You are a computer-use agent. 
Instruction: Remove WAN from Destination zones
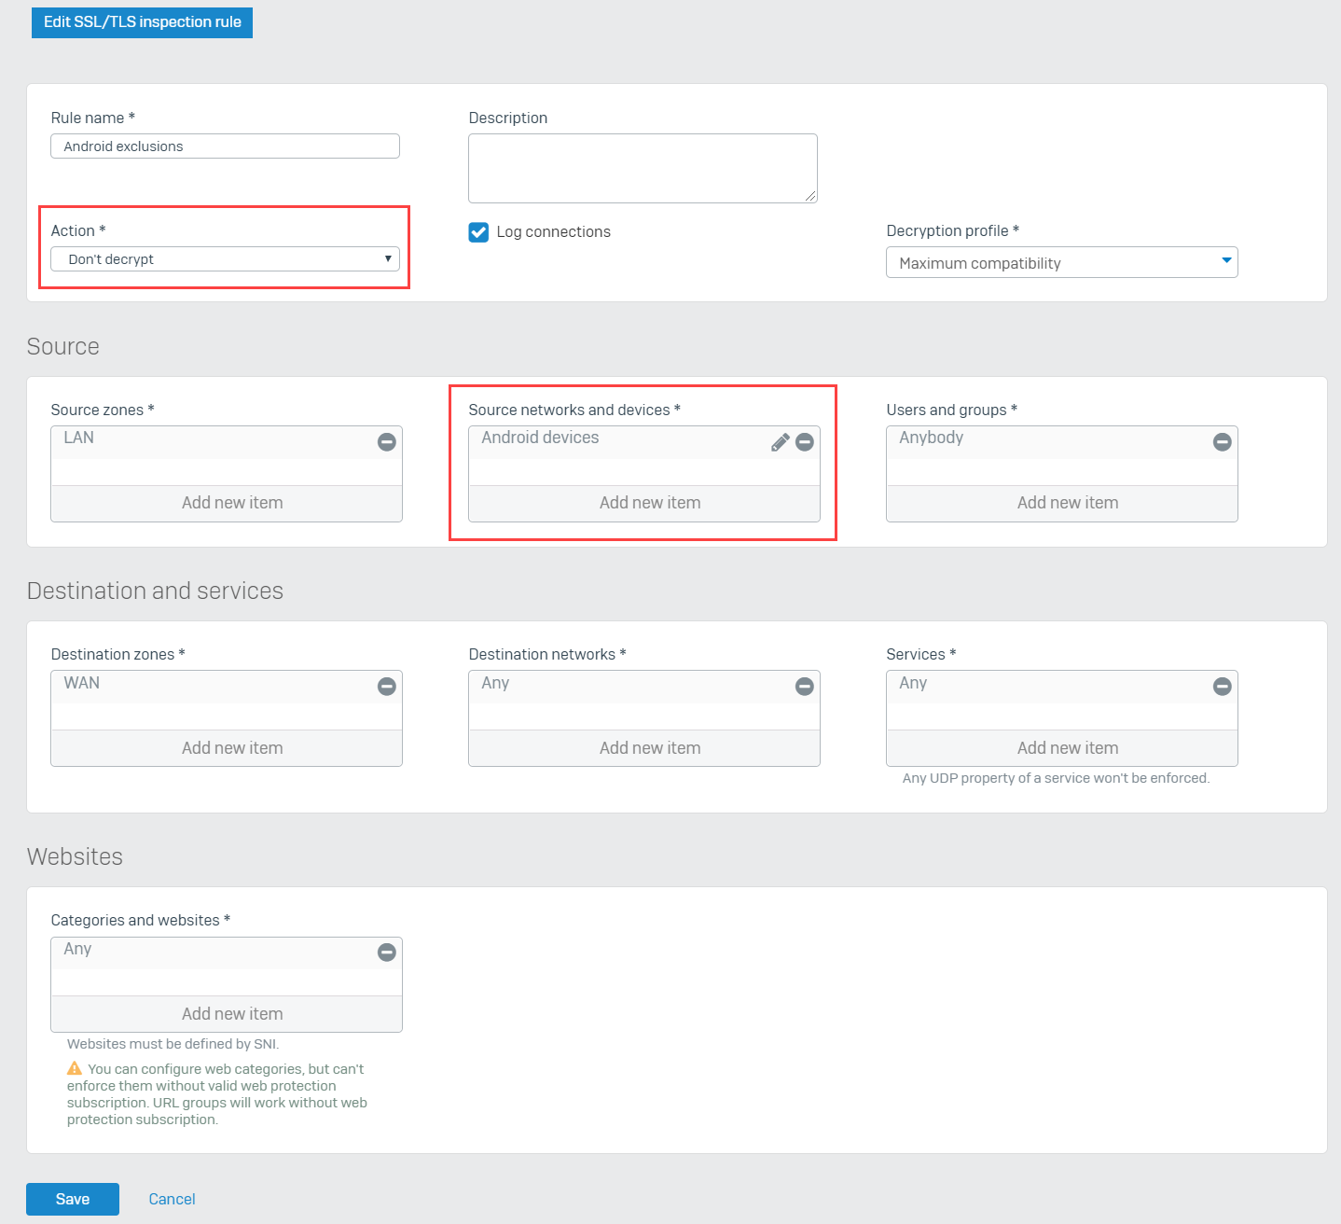pos(386,687)
